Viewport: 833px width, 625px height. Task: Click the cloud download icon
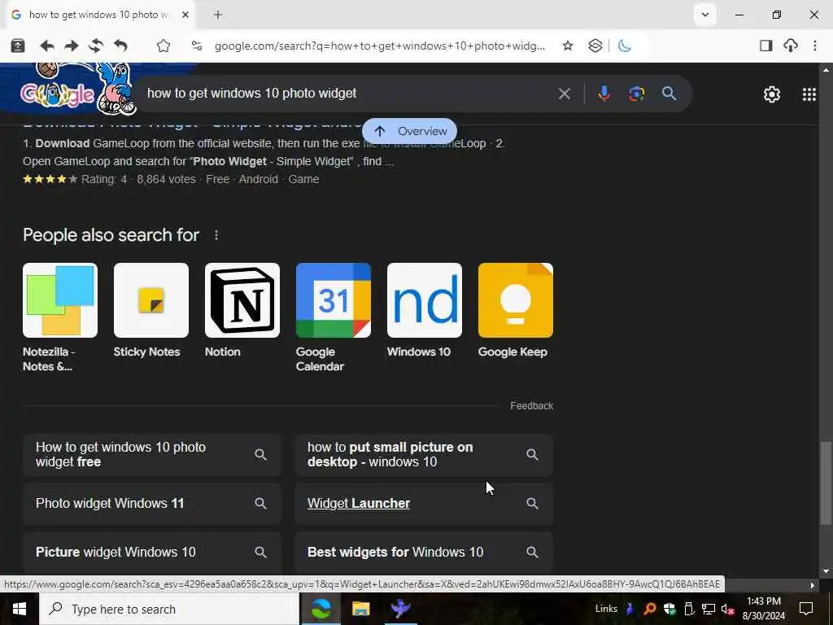click(791, 46)
